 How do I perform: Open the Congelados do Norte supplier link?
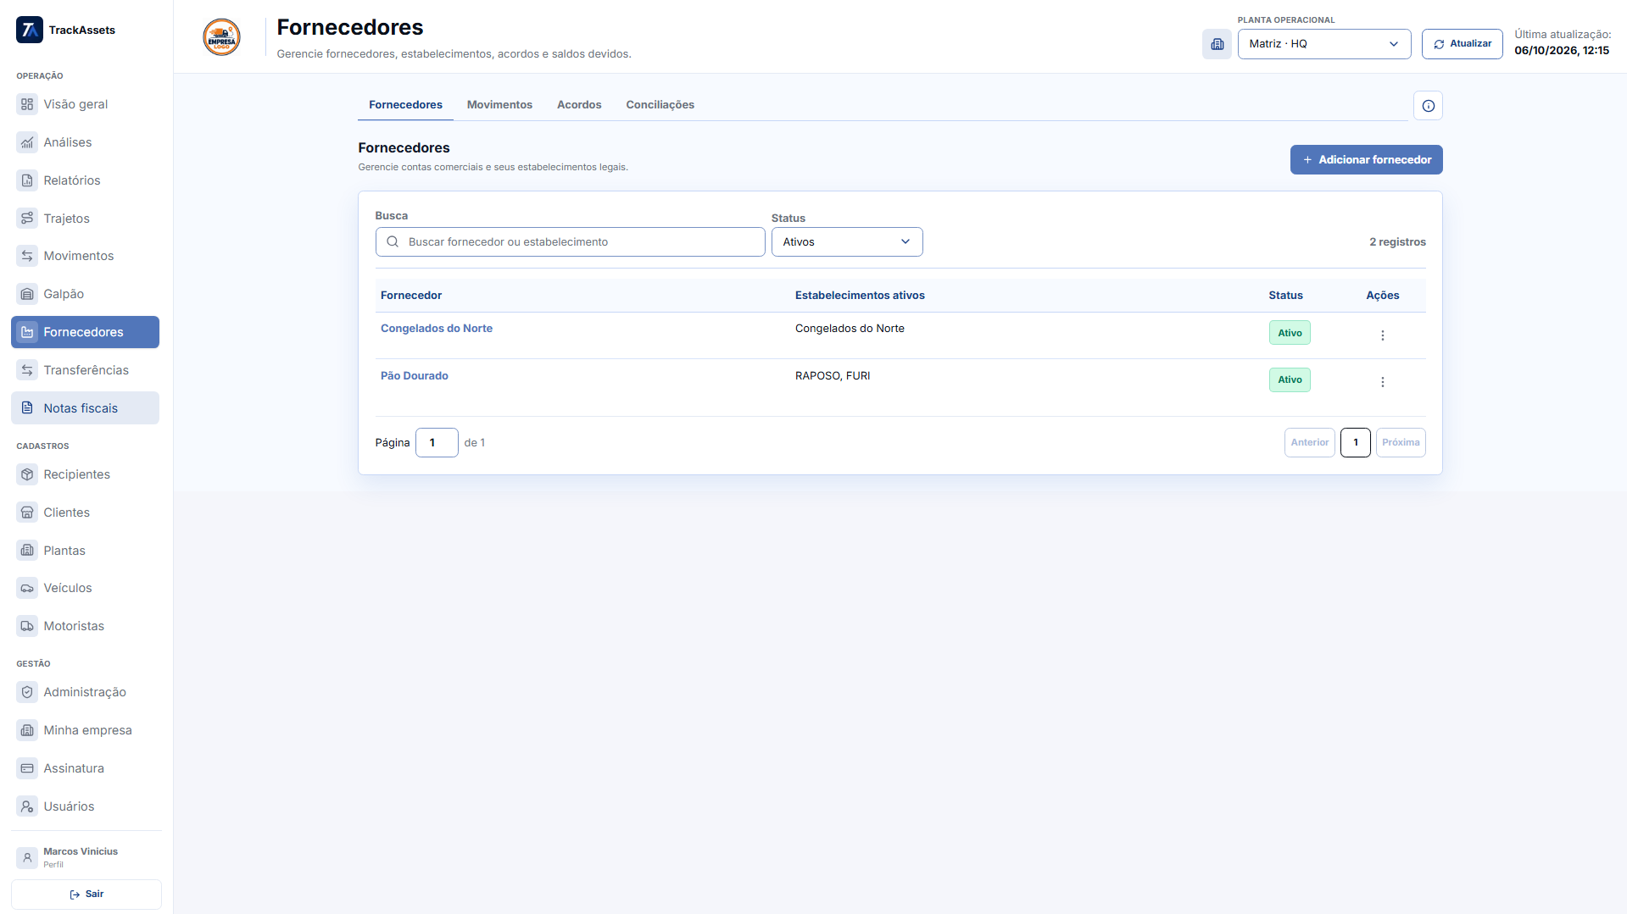436,329
